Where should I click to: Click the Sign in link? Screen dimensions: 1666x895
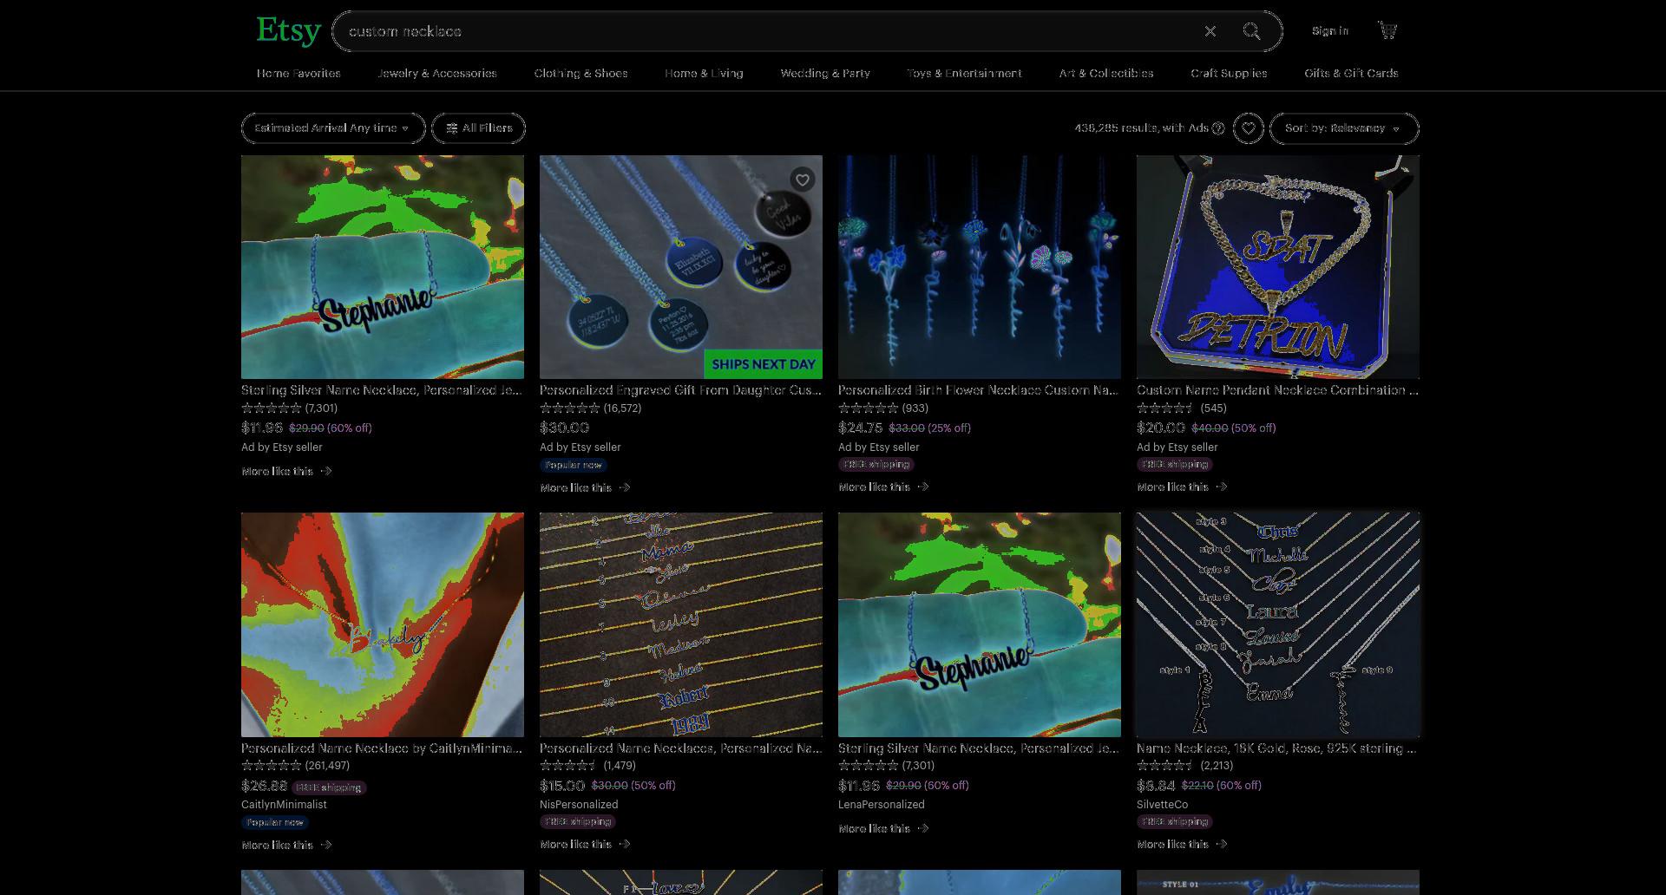pyautogui.click(x=1330, y=31)
